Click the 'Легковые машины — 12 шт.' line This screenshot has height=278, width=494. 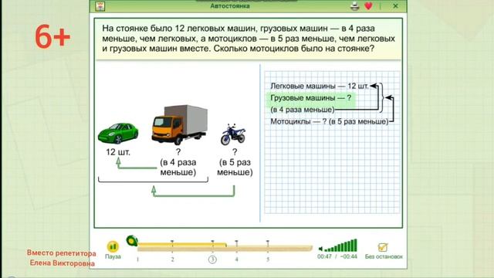(319, 86)
